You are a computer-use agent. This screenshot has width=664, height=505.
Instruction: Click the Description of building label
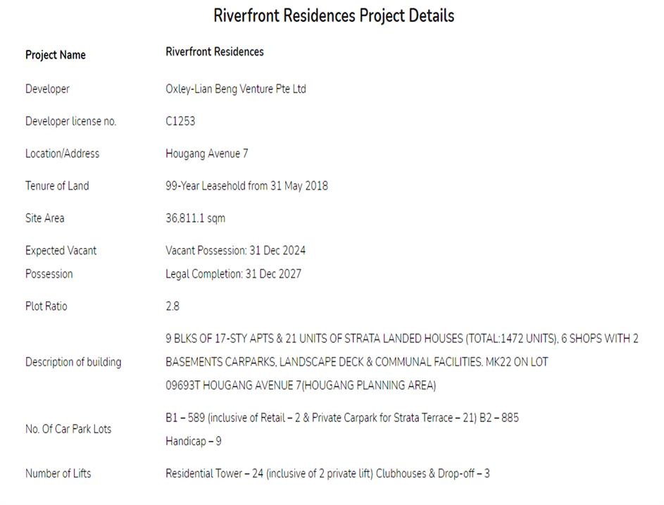(73, 362)
